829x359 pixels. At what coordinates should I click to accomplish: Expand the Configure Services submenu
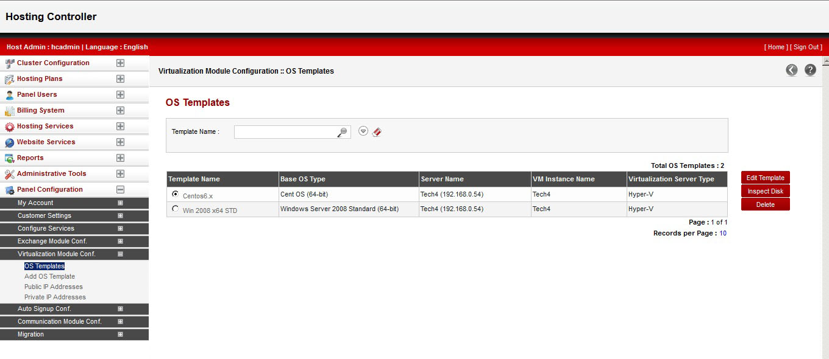(120, 228)
